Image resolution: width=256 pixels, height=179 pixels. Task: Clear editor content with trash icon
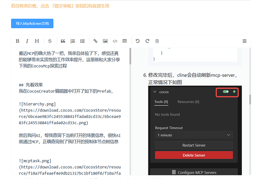point(157,41)
